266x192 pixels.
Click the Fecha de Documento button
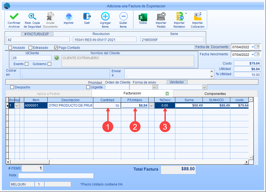212,47
